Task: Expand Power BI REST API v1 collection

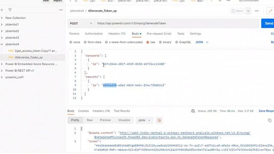Action: point(2,71)
